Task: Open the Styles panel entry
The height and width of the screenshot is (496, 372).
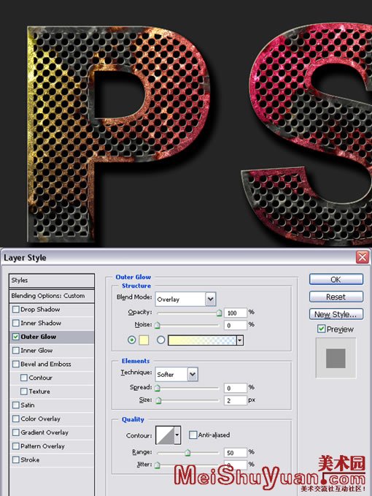Action: coord(52,281)
